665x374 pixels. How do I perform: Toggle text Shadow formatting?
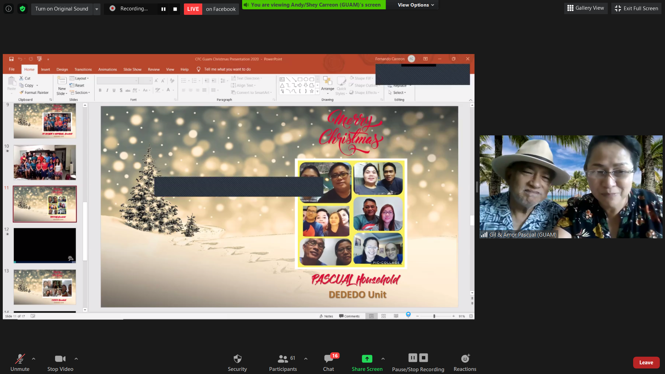pos(121,90)
